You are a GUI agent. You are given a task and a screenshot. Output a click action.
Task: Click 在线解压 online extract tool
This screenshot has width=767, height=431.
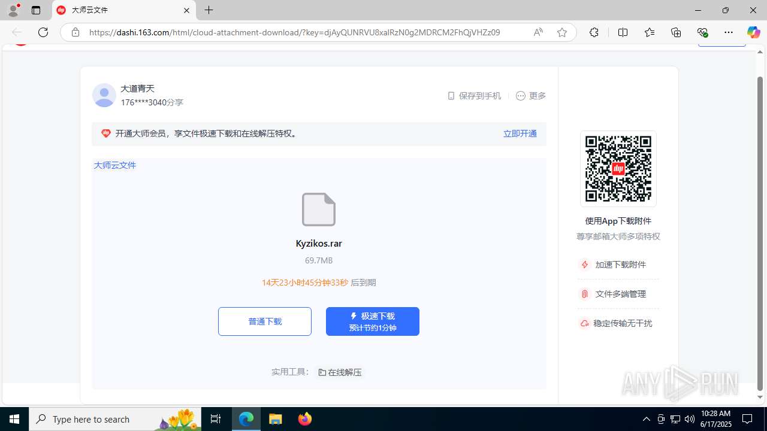point(340,372)
